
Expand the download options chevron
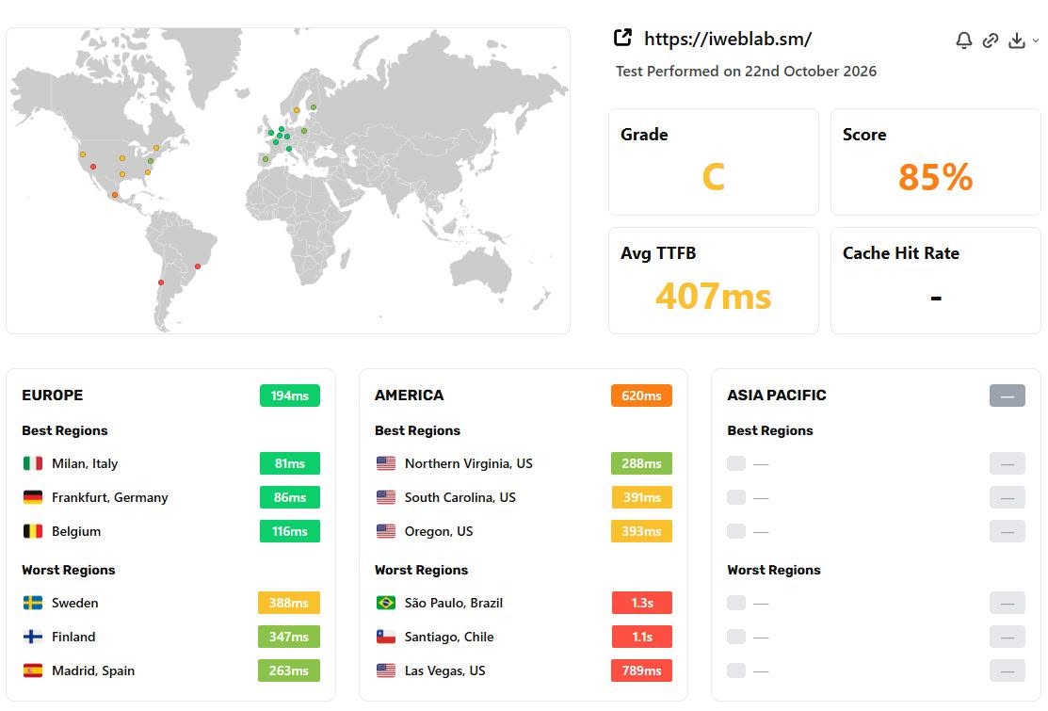pos(1036,40)
